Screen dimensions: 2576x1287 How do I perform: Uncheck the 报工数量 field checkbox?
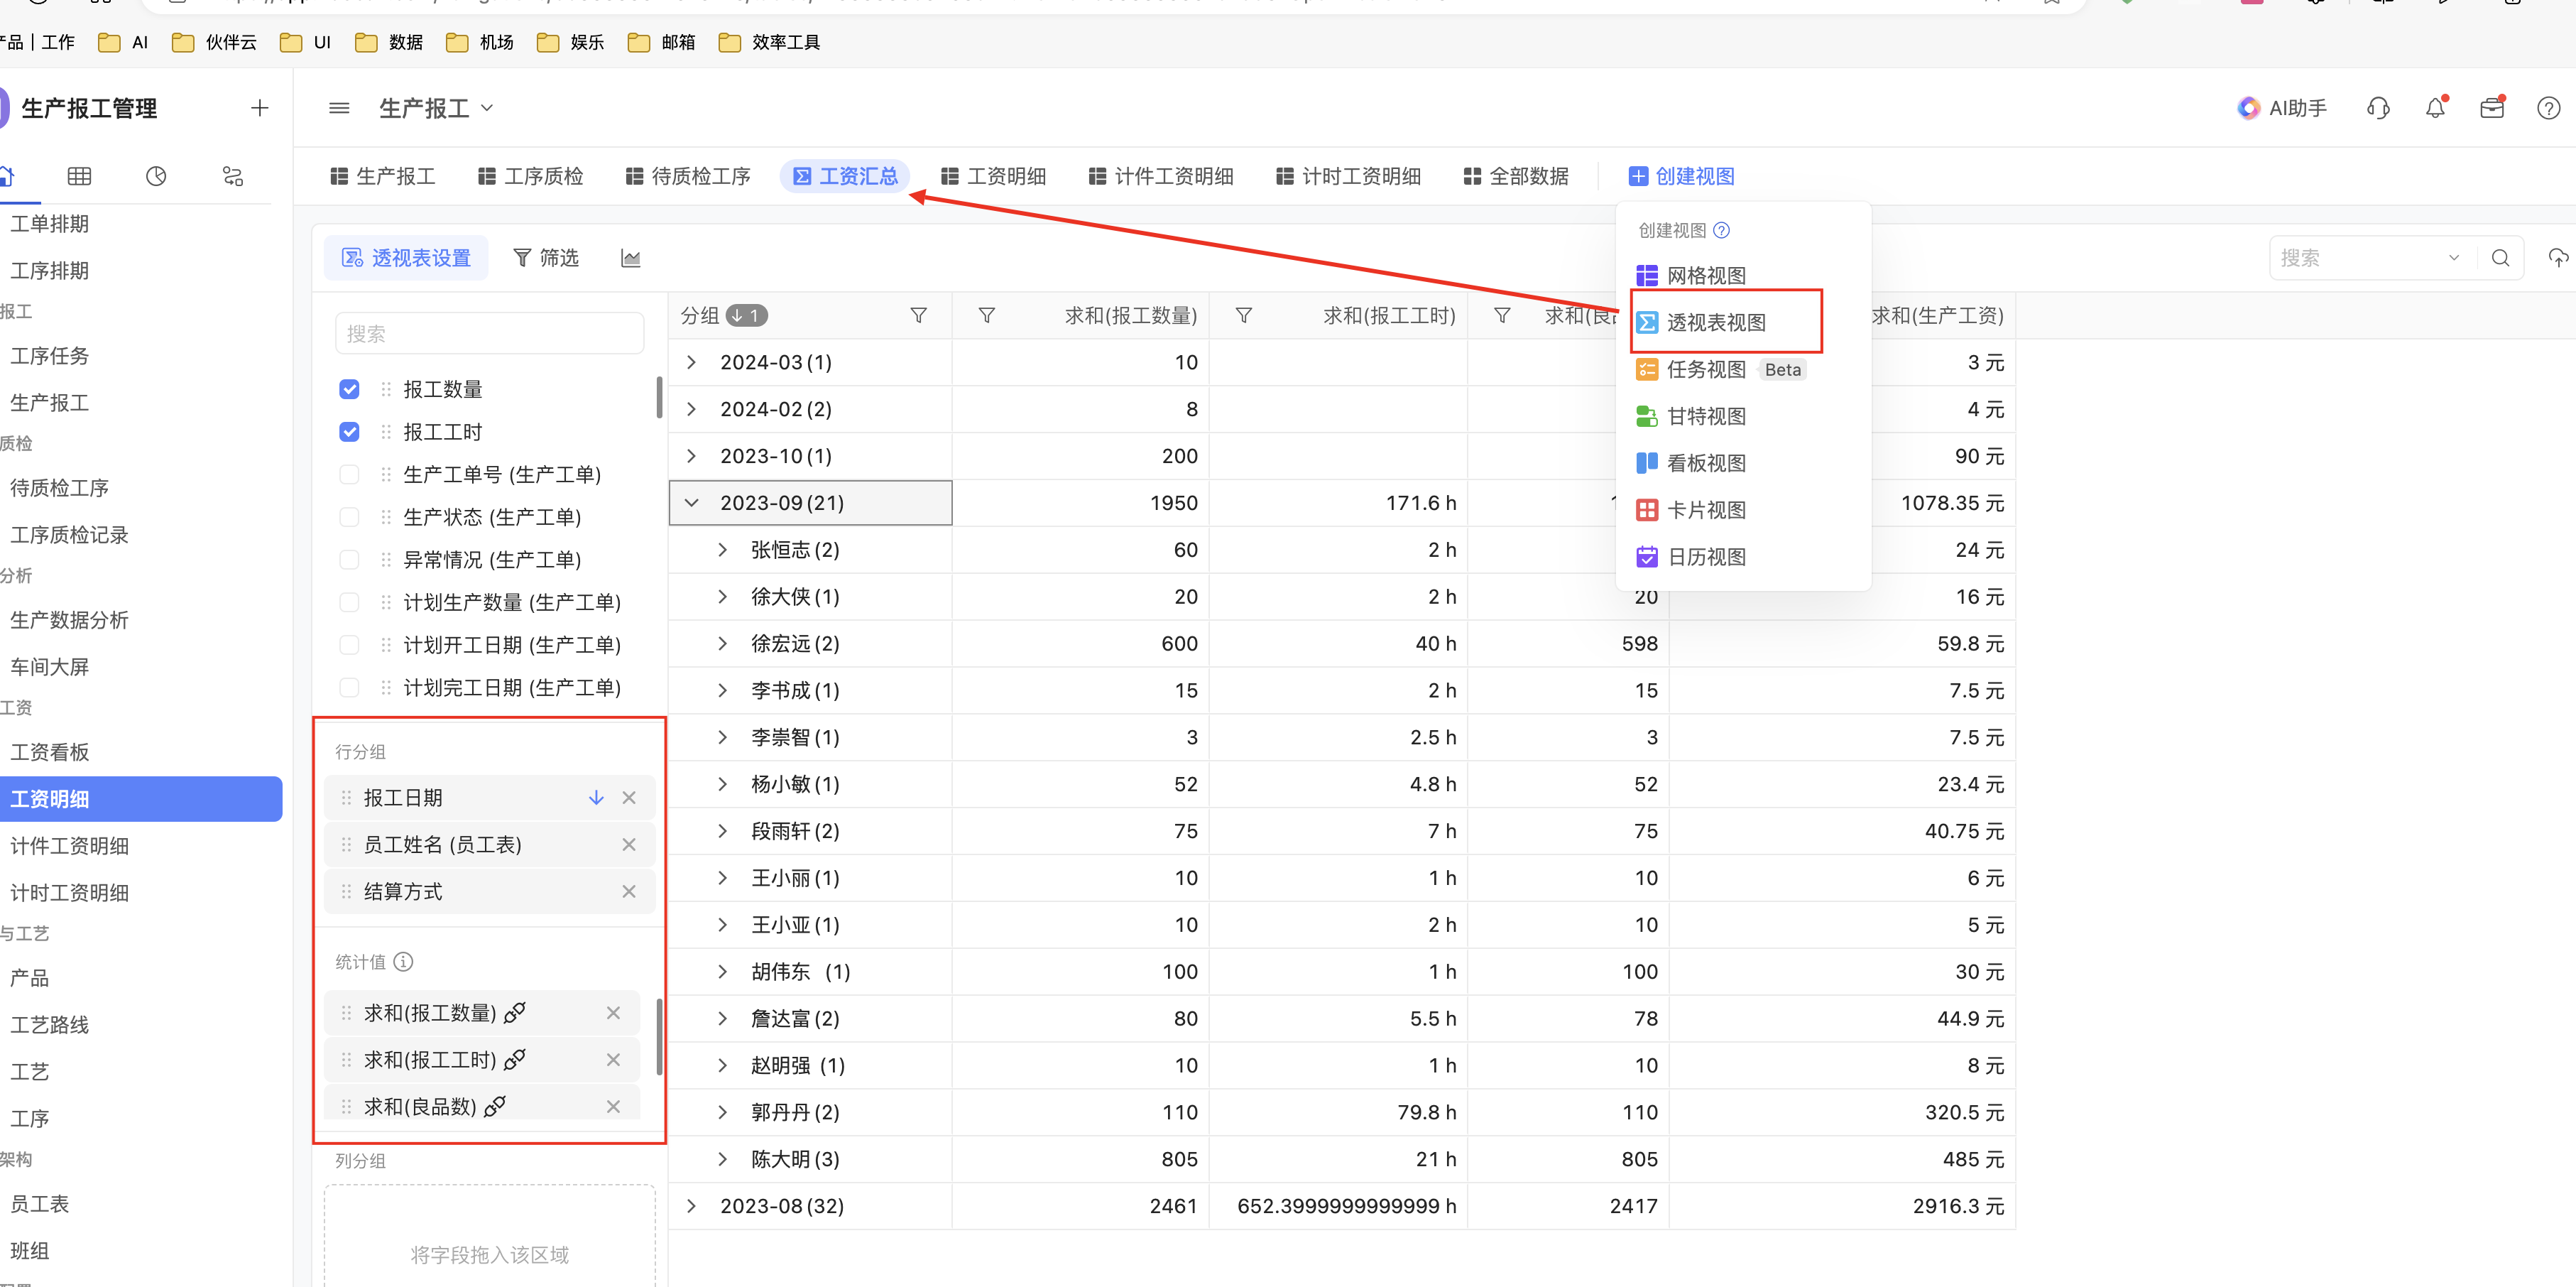pyautogui.click(x=349, y=390)
